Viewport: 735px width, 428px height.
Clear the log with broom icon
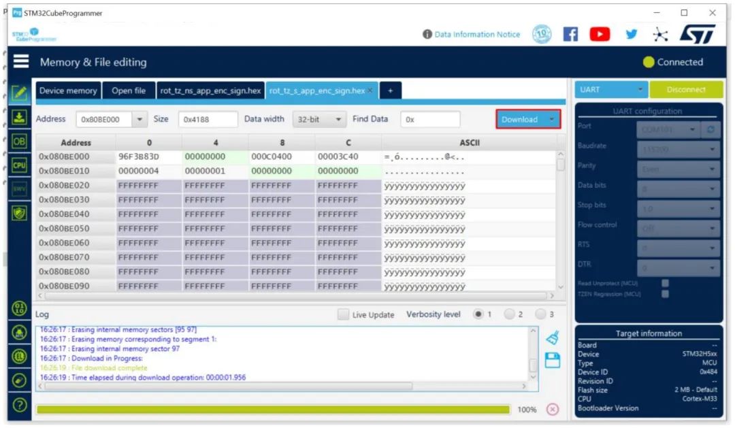[x=553, y=338]
